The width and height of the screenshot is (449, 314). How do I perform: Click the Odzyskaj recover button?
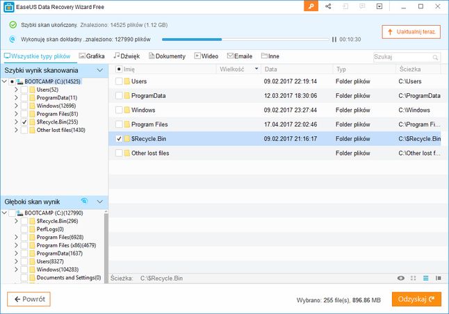tap(416, 299)
